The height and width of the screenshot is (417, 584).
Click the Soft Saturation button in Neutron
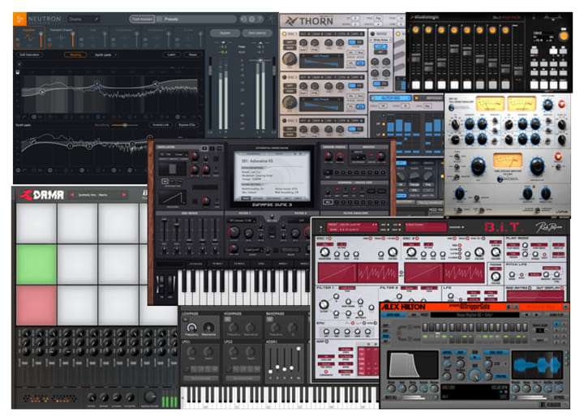(29, 55)
